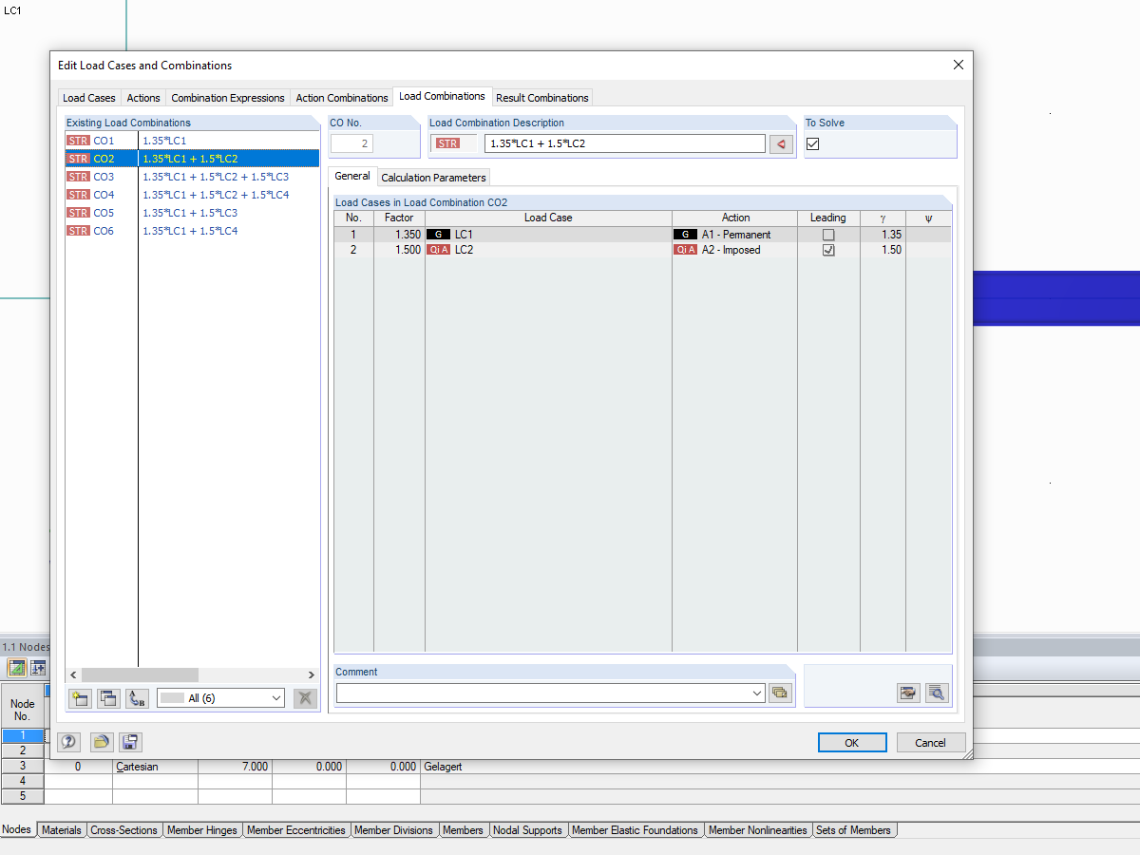Open the Comment dropdown list
The width and height of the screenshot is (1140, 855).
pyautogui.click(x=755, y=693)
